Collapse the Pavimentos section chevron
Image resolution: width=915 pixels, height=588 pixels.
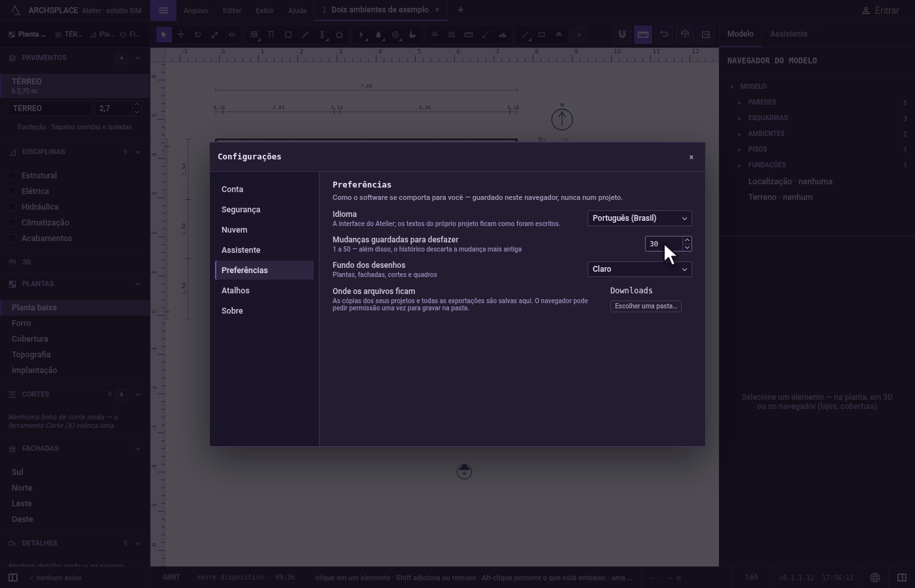(138, 58)
